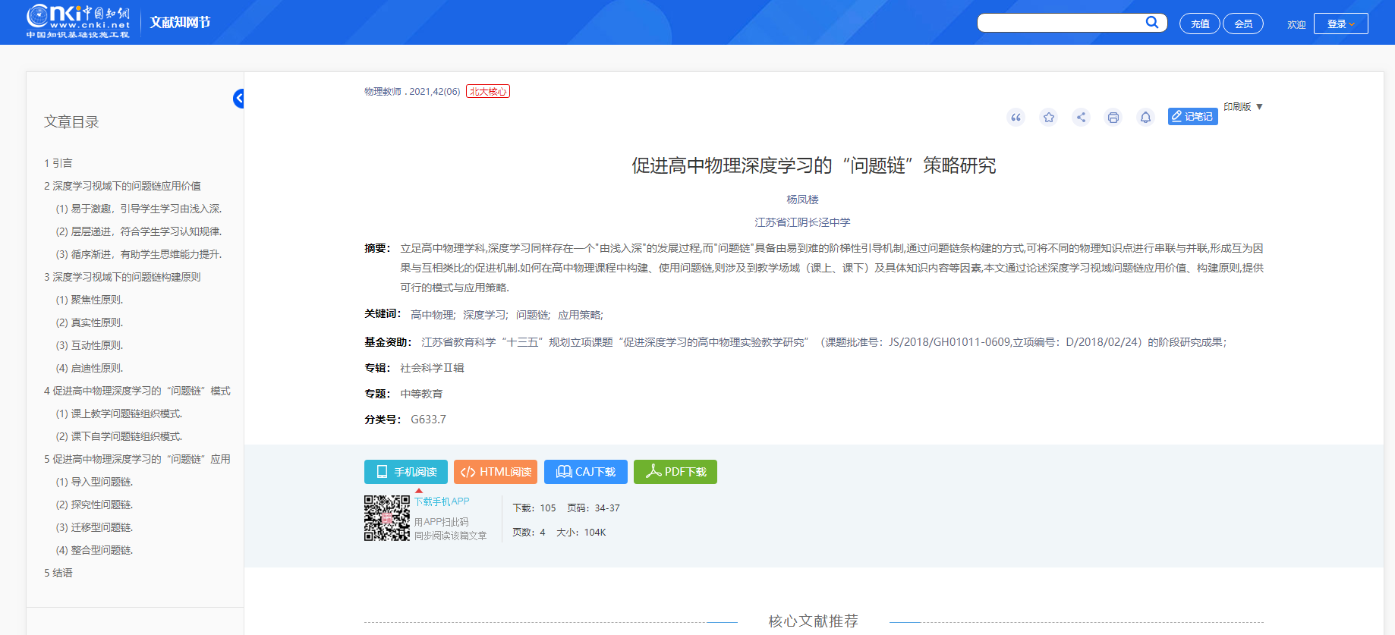
Task: Click the 记笔记 note button
Action: coord(1192,117)
